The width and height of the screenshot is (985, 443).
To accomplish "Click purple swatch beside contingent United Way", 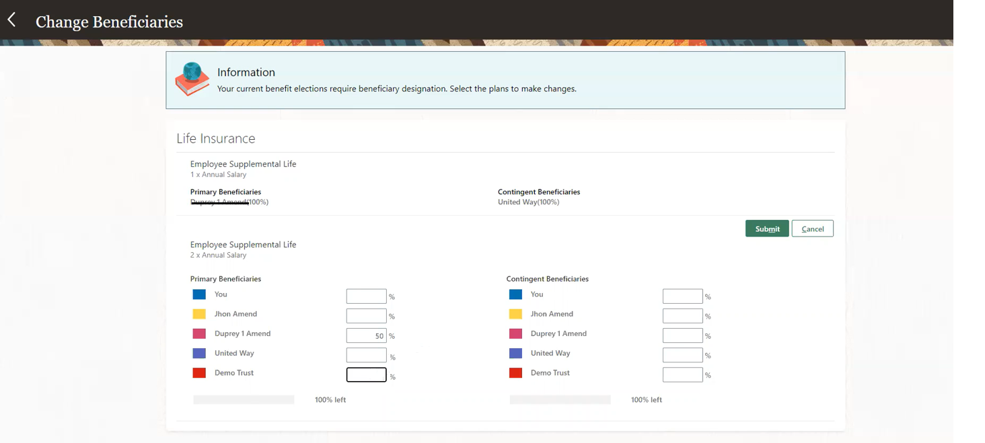I will point(515,353).
